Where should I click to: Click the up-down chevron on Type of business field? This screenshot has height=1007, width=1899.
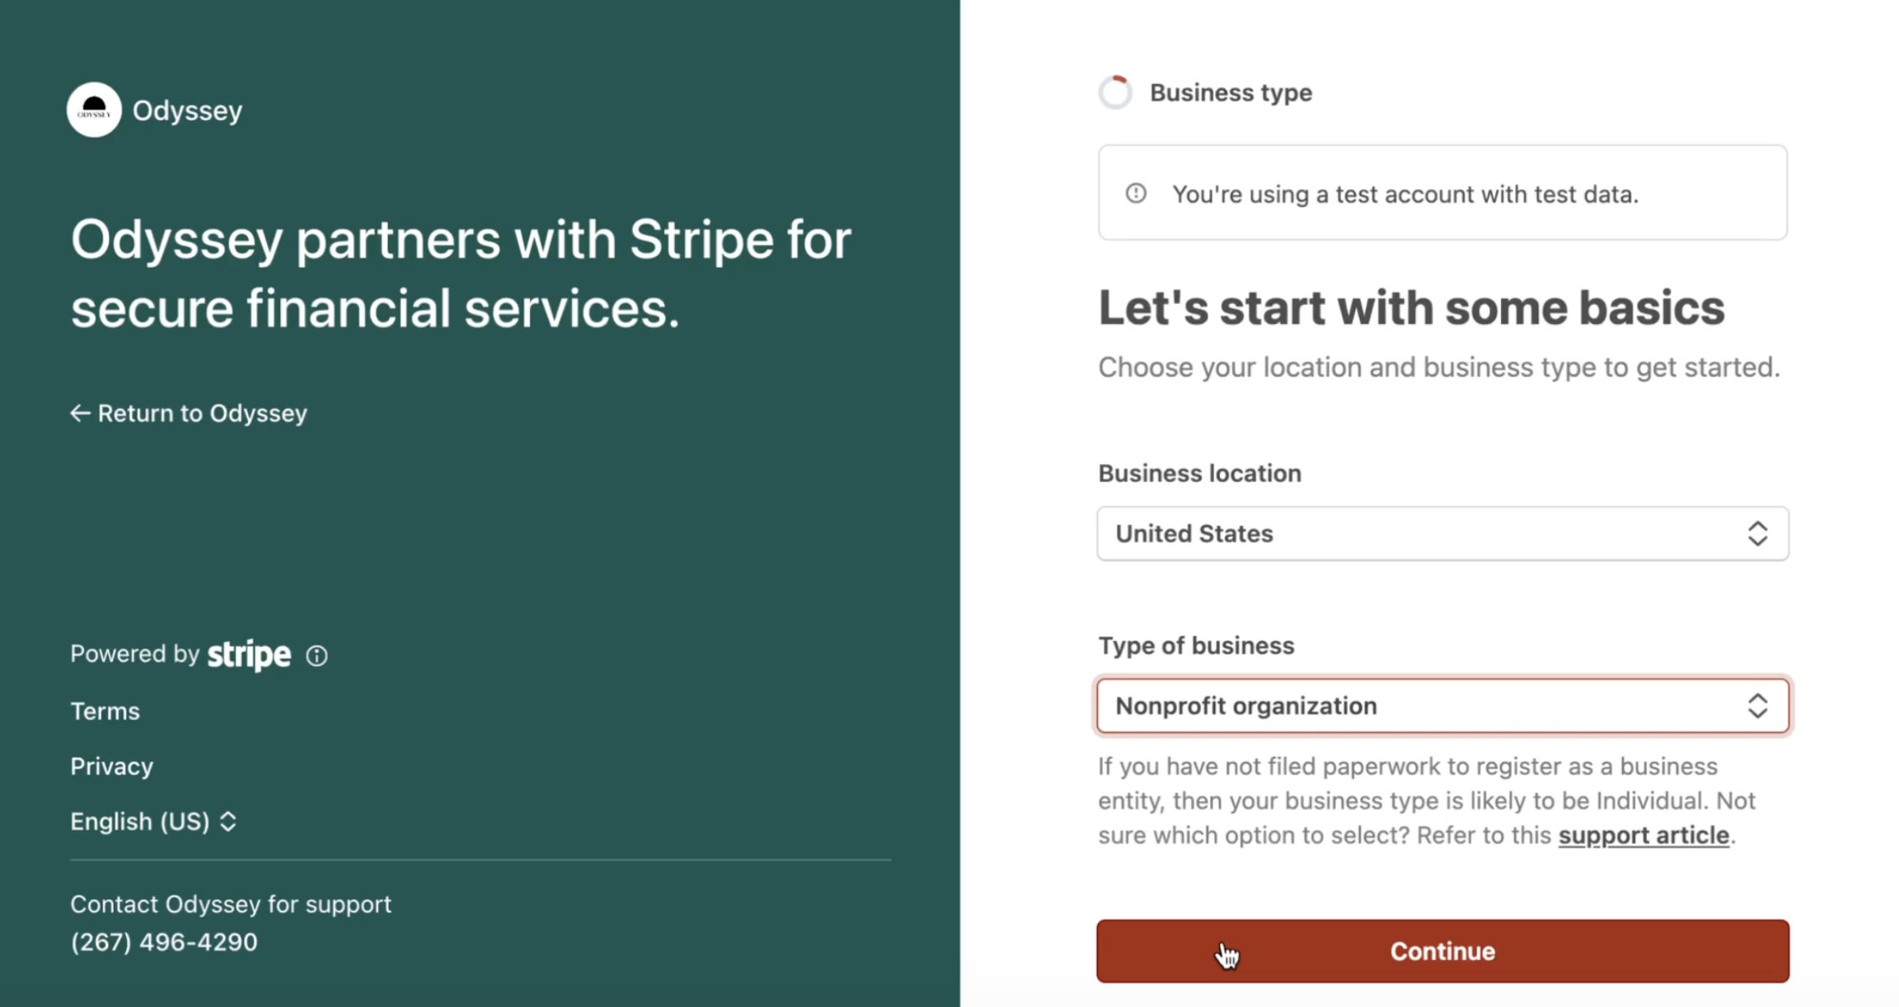pyautogui.click(x=1757, y=706)
